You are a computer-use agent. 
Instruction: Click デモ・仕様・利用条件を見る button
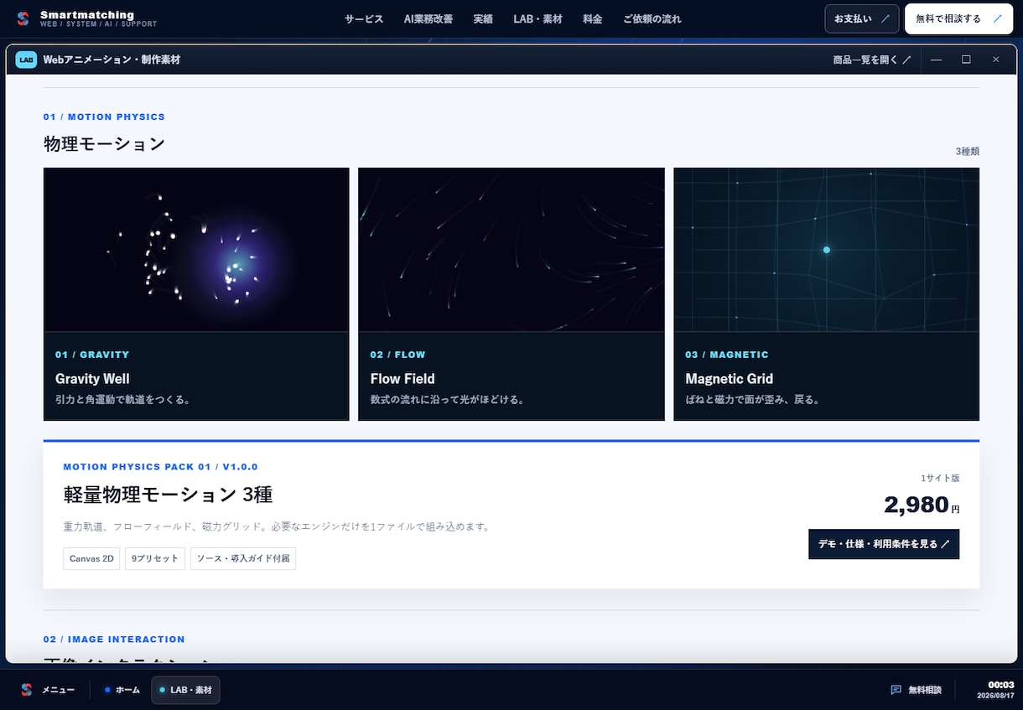(884, 544)
